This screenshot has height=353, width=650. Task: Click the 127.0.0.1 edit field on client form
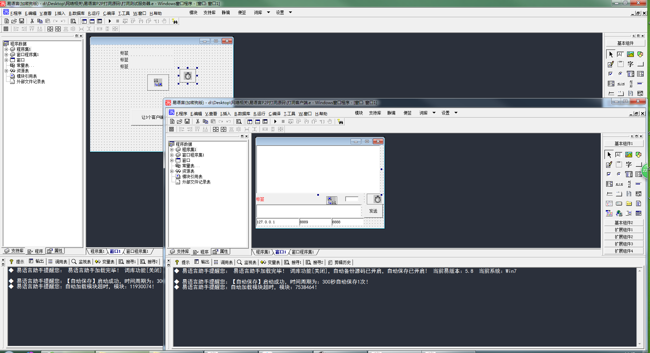point(278,222)
